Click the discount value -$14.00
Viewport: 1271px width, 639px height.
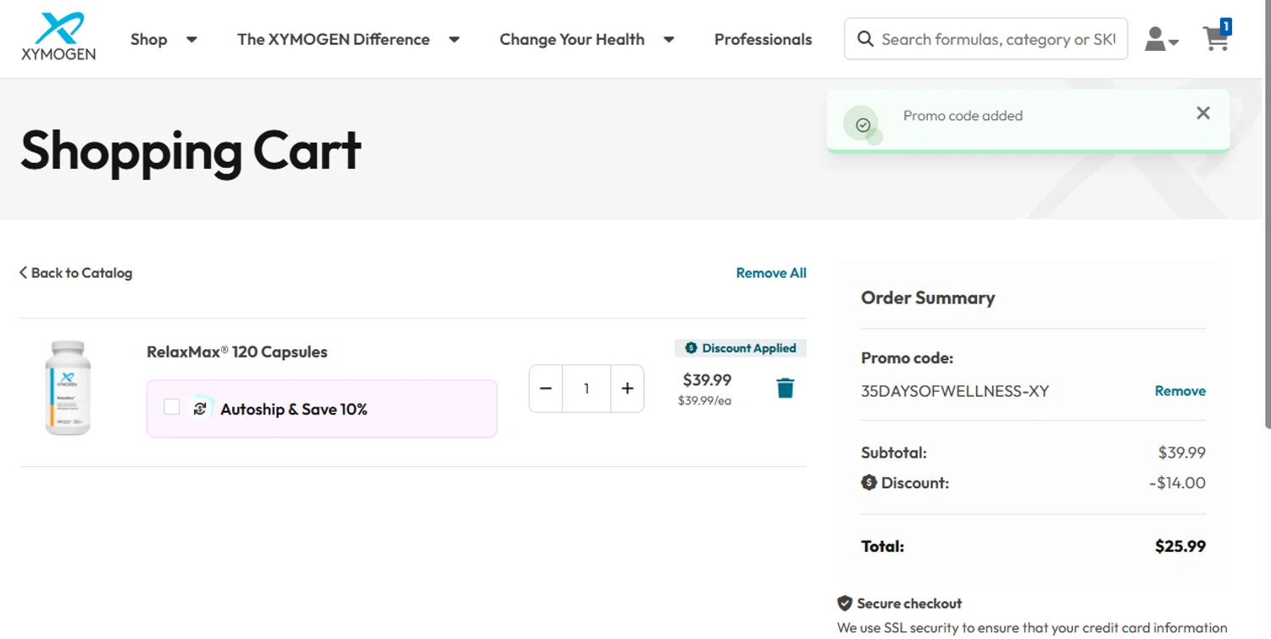(1178, 483)
